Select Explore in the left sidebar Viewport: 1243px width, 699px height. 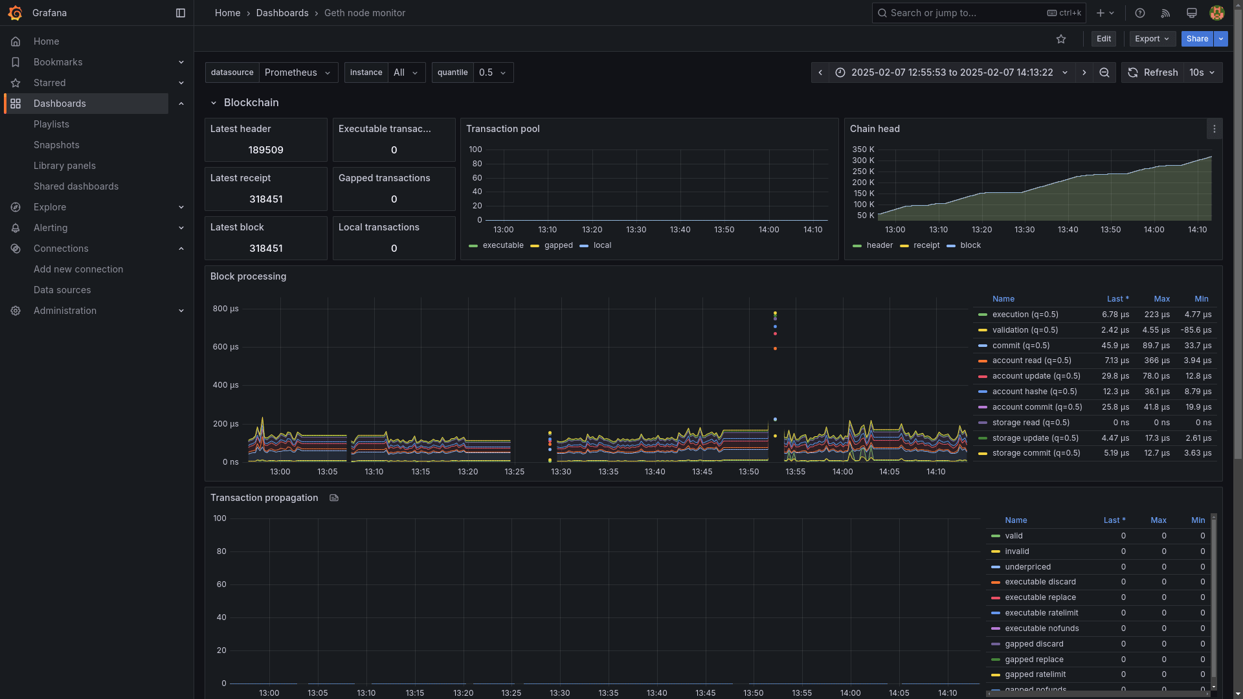click(50, 207)
